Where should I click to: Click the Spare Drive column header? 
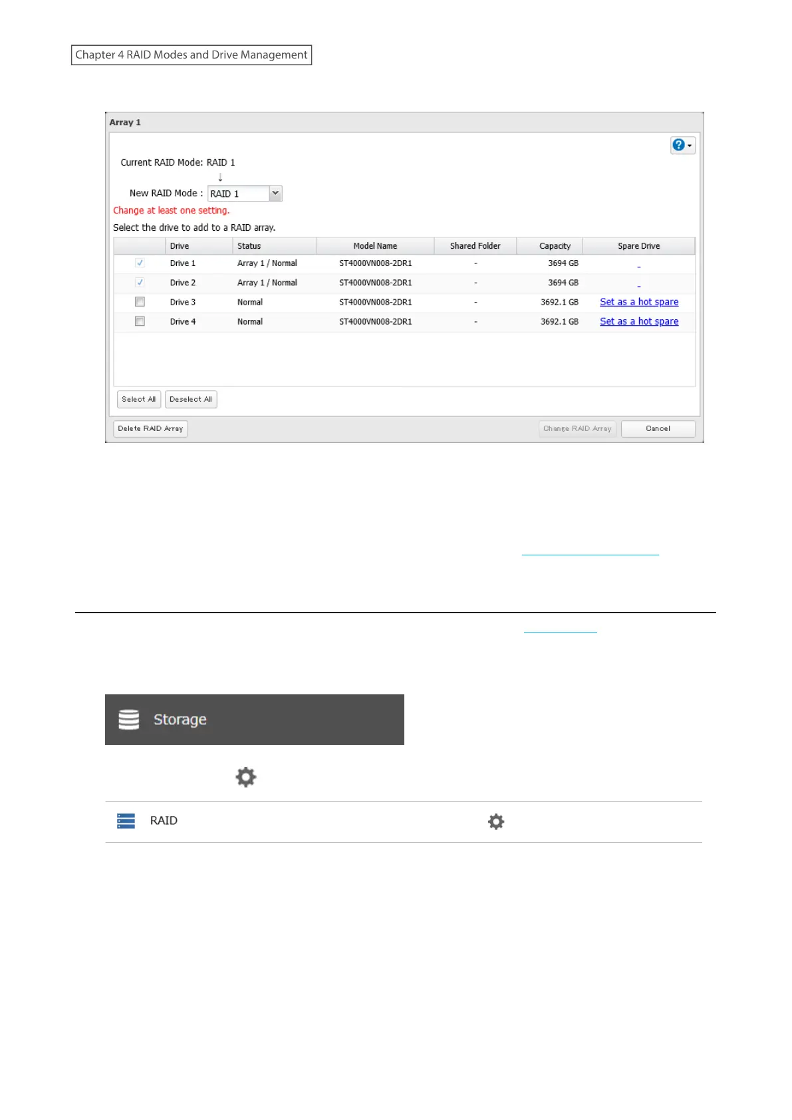[638, 246]
